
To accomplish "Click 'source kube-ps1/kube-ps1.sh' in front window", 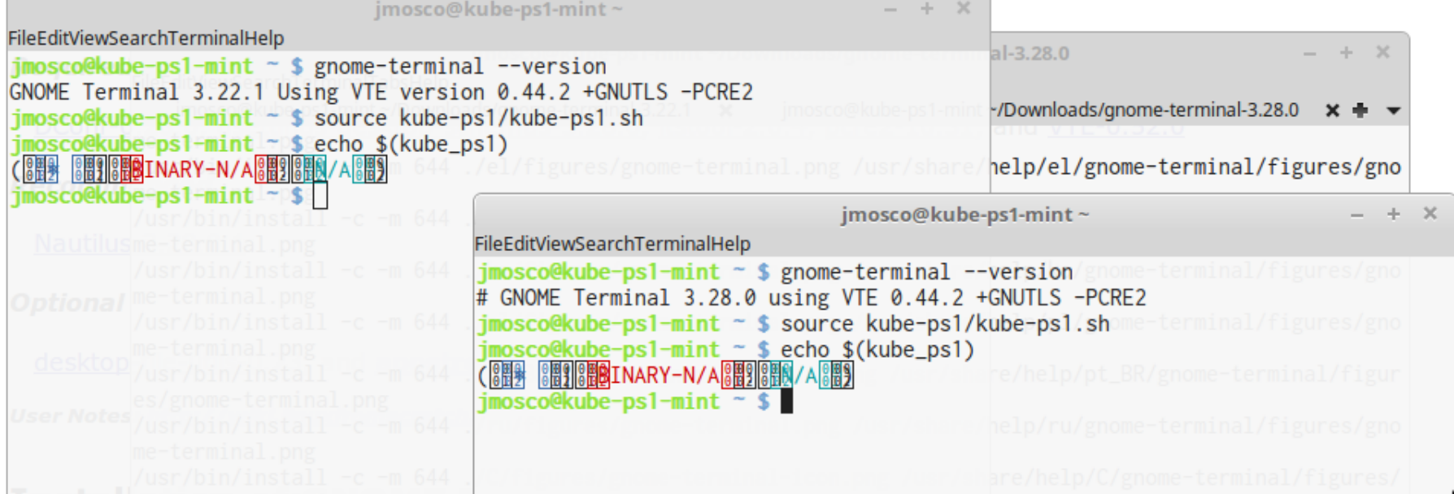I will tap(945, 323).
